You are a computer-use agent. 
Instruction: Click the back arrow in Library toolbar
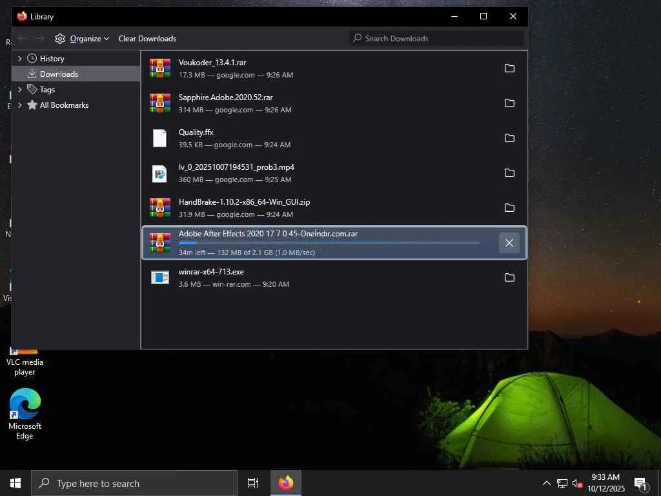(23, 39)
